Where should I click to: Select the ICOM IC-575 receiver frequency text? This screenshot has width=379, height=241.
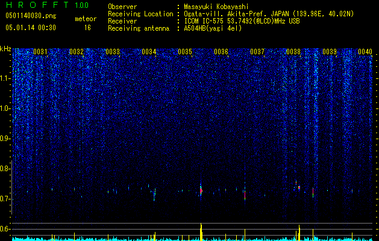click(242, 21)
